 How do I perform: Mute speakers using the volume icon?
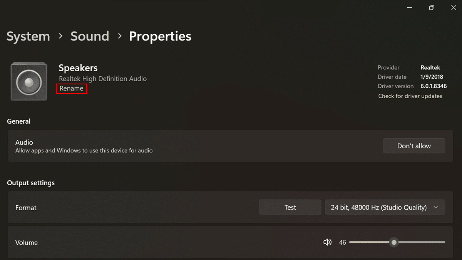(x=327, y=242)
